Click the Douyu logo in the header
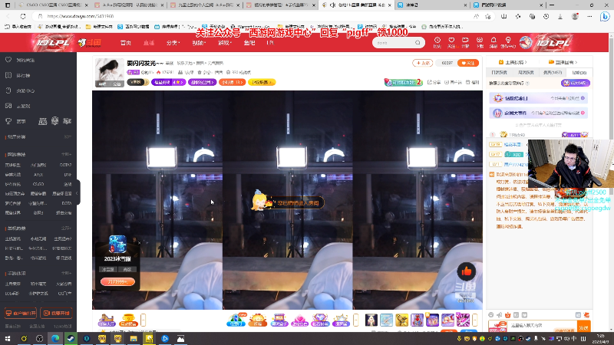 click(x=90, y=43)
